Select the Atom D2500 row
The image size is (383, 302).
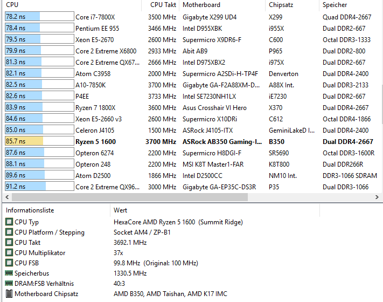(193, 176)
